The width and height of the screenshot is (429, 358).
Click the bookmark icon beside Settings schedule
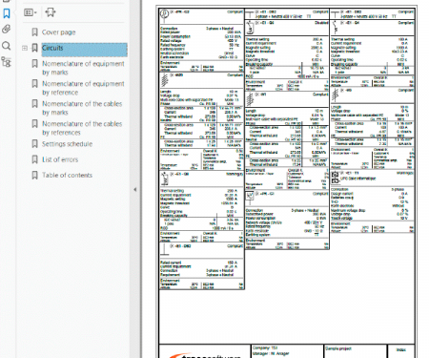[35, 144]
